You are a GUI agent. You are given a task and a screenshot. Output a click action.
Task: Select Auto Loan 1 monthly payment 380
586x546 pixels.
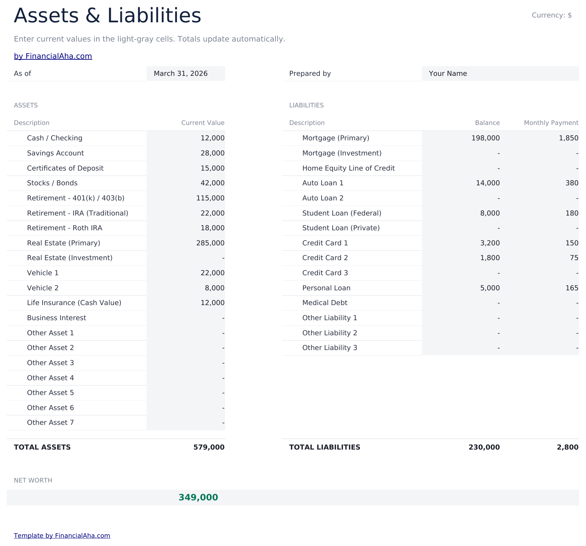click(540, 183)
